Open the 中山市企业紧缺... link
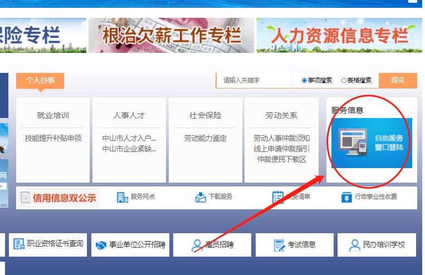Viewport: 425px width, 275px height. pos(129,149)
